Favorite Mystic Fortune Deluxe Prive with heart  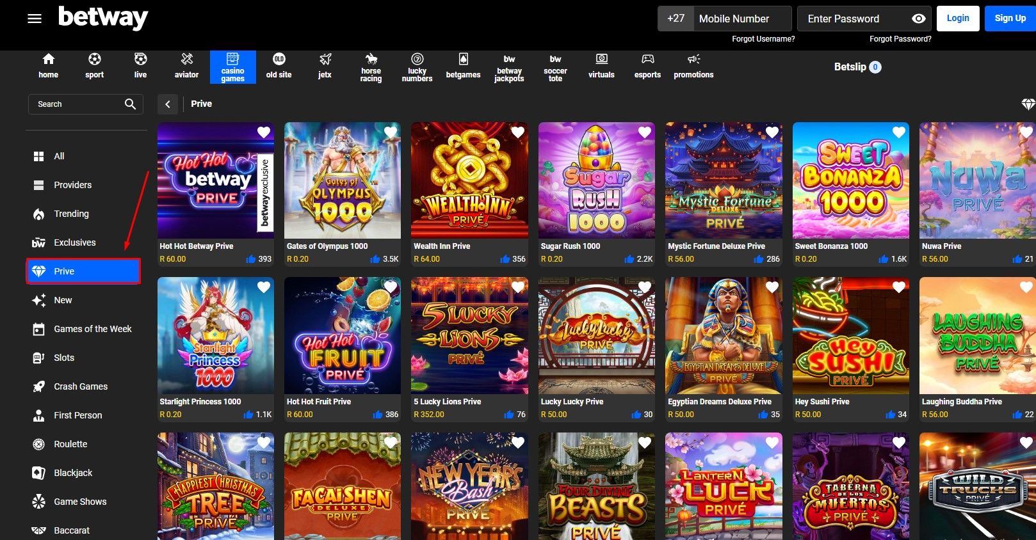[772, 132]
